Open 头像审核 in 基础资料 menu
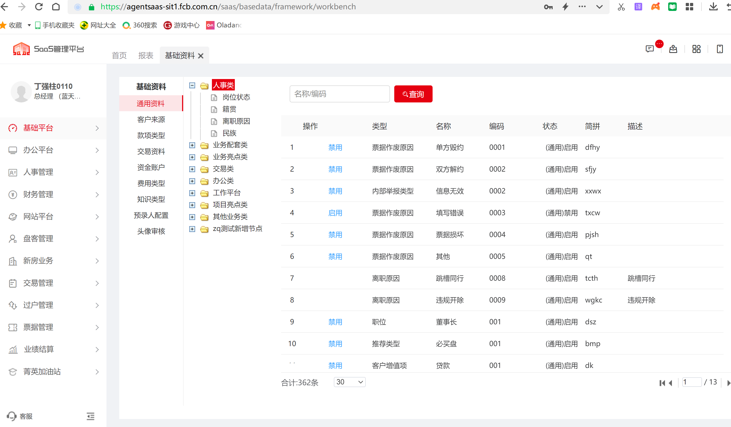This screenshot has width=731, height=427. coord(151,231)
